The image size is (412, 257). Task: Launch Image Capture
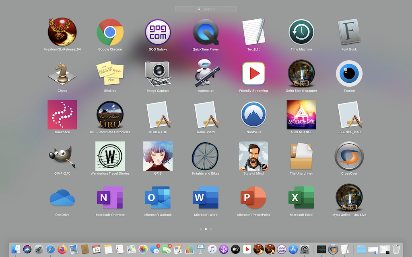point(158,74)
